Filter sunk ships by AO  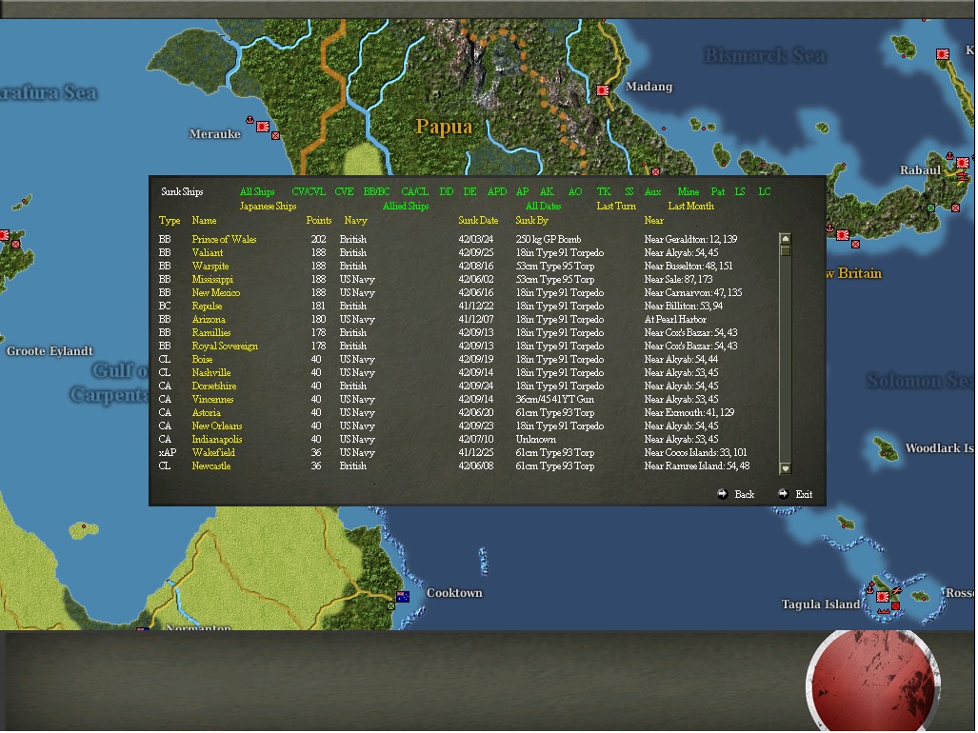point(575,191)
